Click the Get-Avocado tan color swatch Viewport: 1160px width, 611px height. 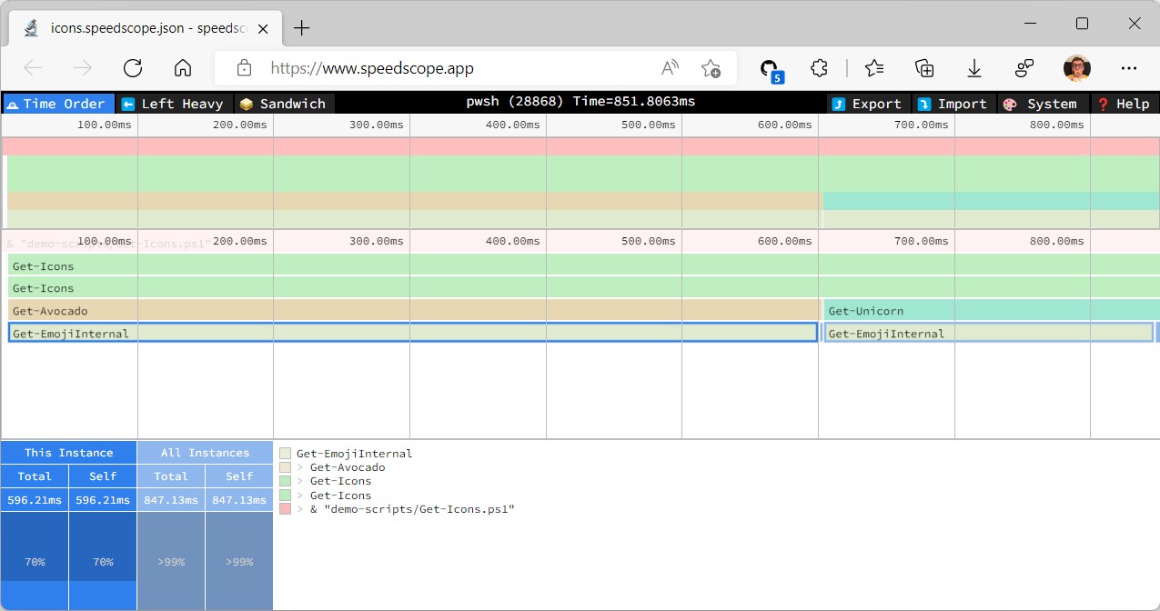pyautogui.click(x=286, y=467)
